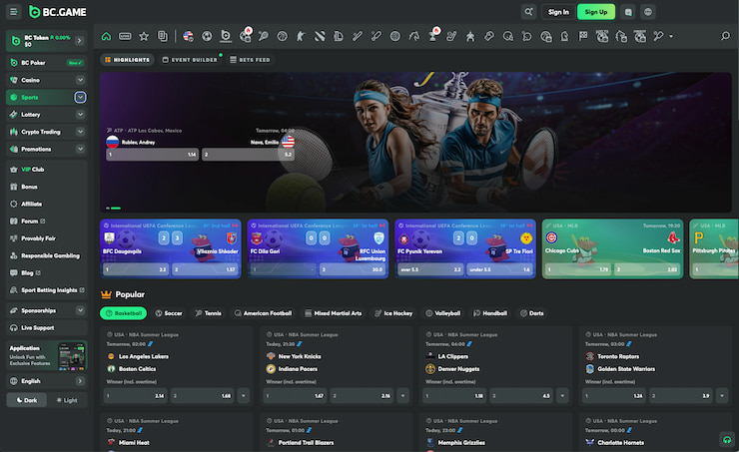Select the BC logo sport icon
Image resolution: width=739 pixels, height=452 pixels.
226,36
